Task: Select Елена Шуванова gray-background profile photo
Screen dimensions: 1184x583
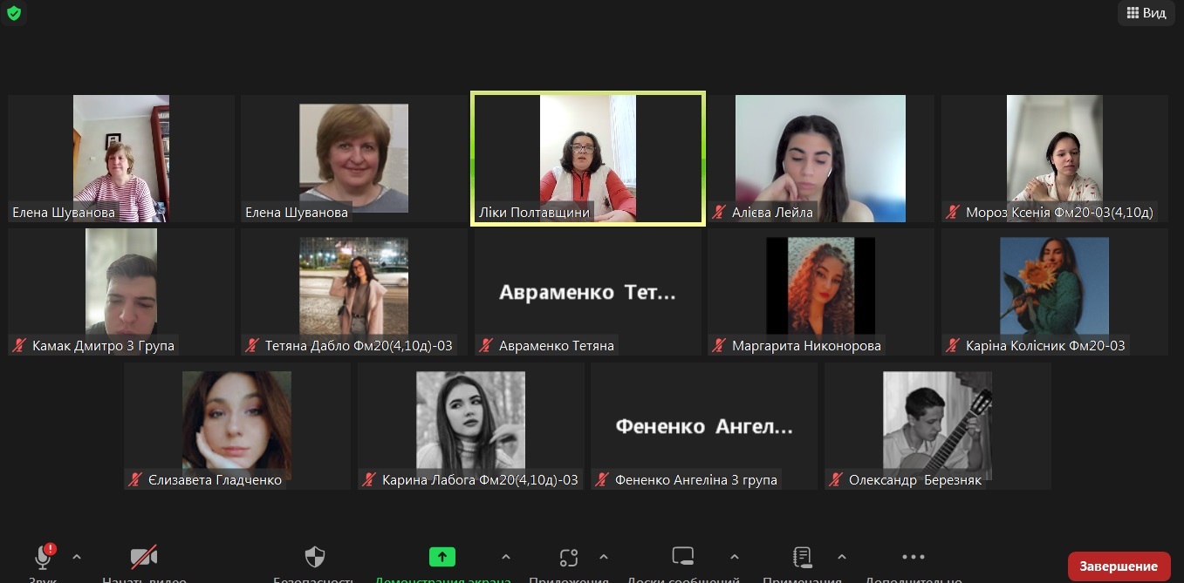Action: (354, 159)
